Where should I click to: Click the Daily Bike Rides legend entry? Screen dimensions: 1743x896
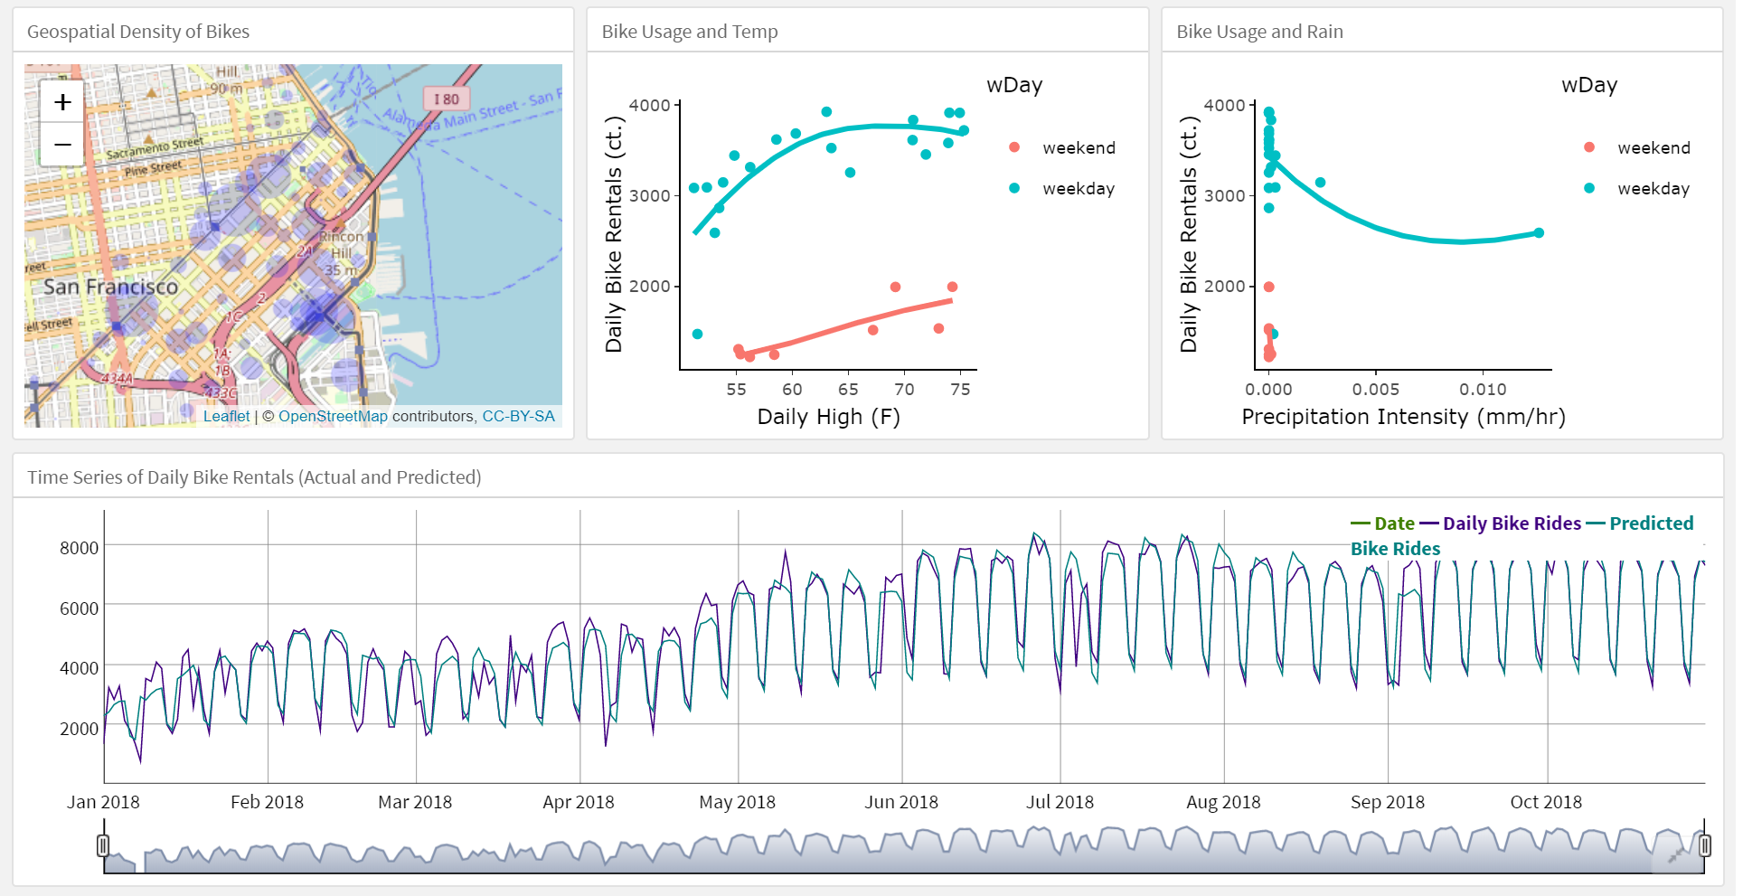[x=1512, y=523]
